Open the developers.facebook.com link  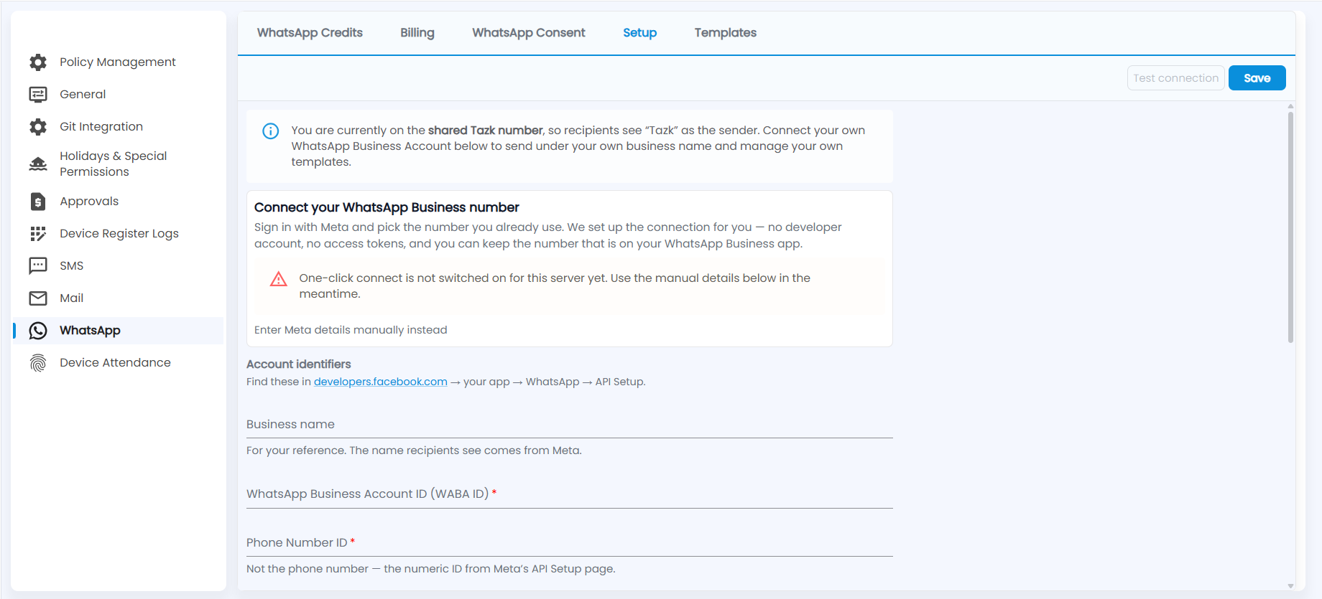[x=381, y=382]
